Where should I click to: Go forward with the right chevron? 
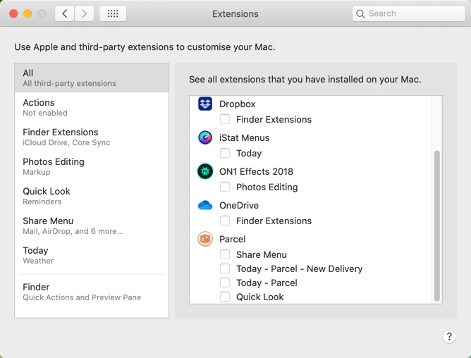[x=85, y=13]
